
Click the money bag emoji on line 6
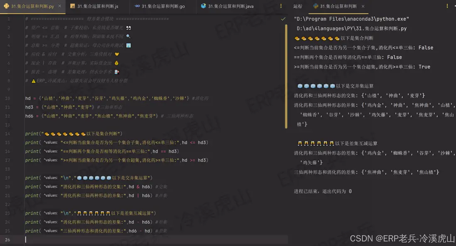pyautogui.click(x=117, y=63)
